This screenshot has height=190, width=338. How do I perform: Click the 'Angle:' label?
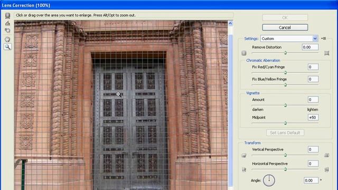pyautogui.click(x=256, y=180)
